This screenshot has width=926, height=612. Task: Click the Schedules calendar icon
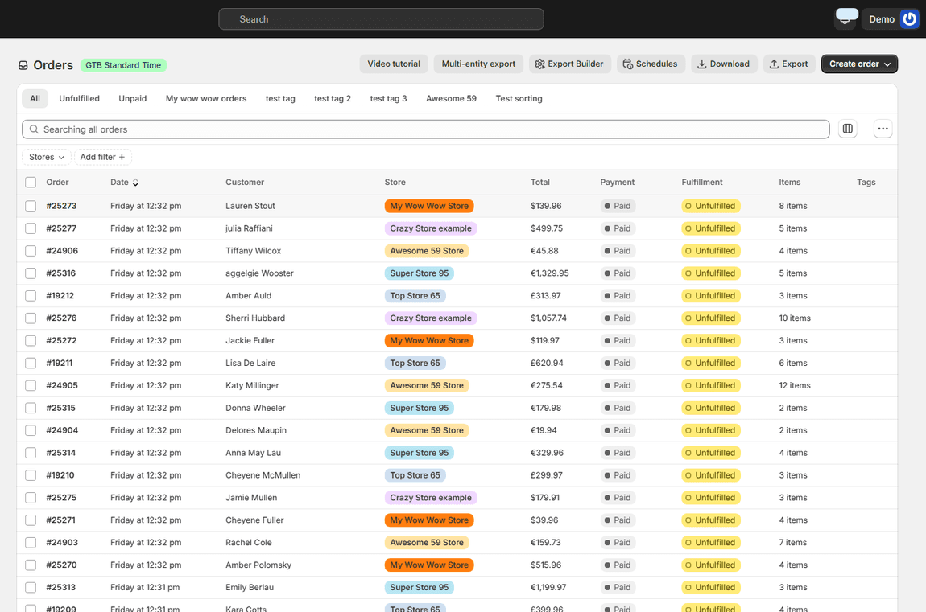(628, 64)
